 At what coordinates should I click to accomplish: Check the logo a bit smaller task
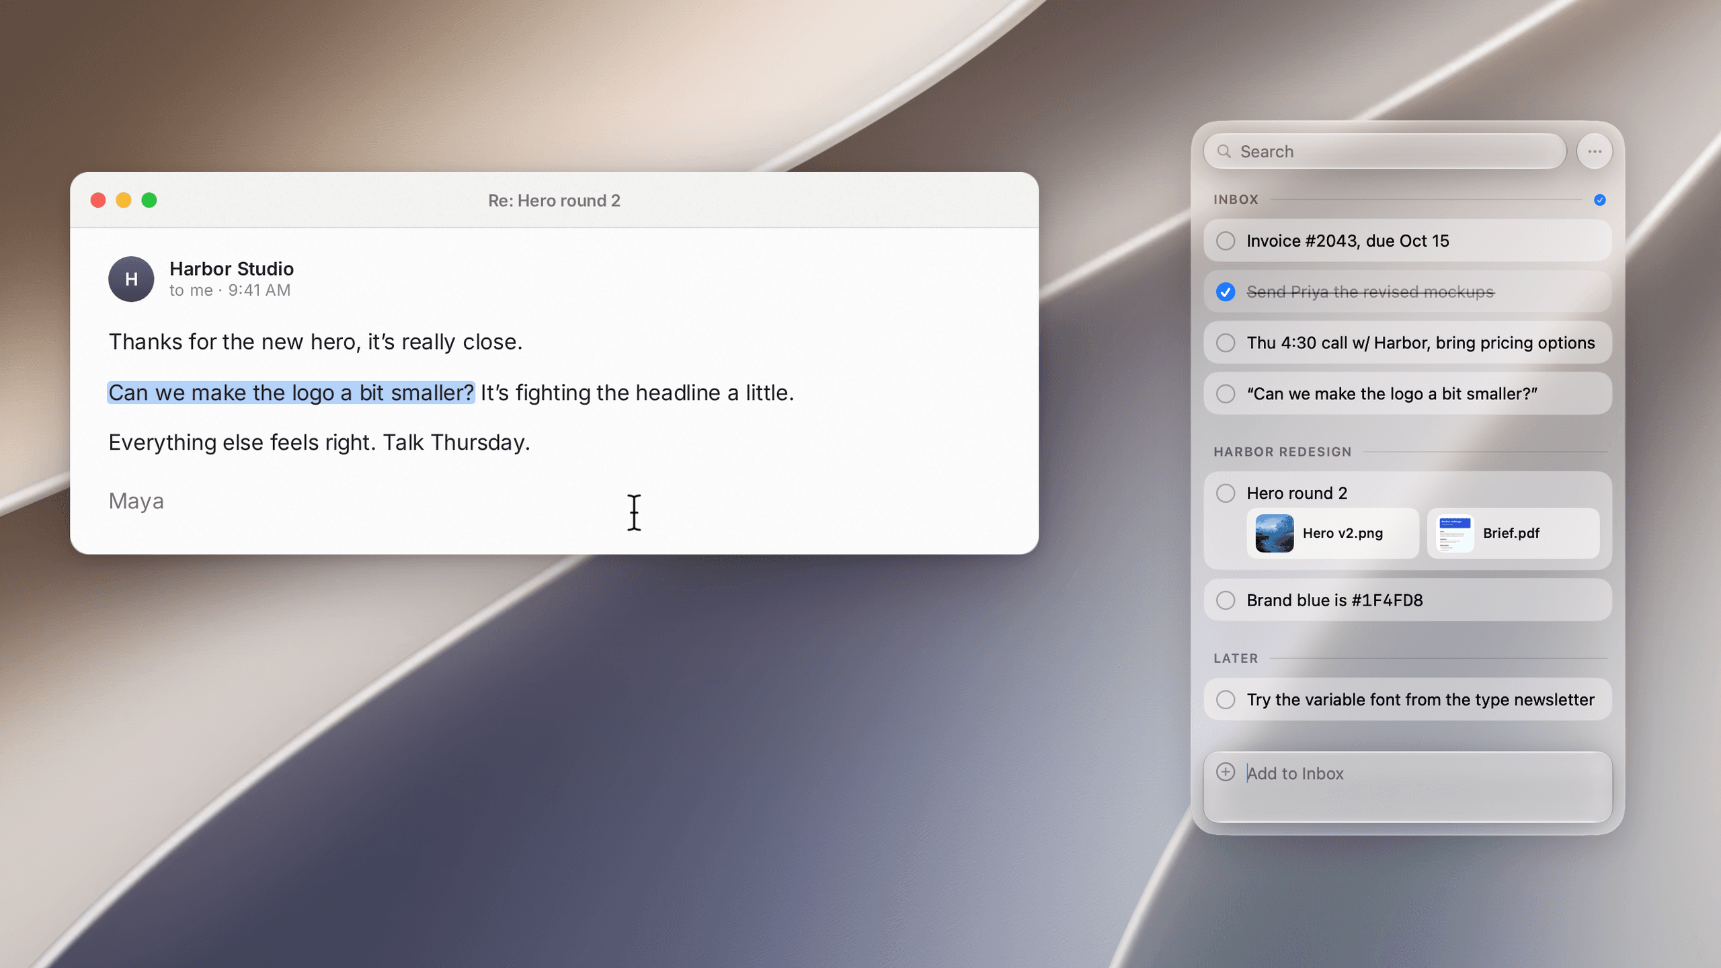click(x=1226, y=394)
